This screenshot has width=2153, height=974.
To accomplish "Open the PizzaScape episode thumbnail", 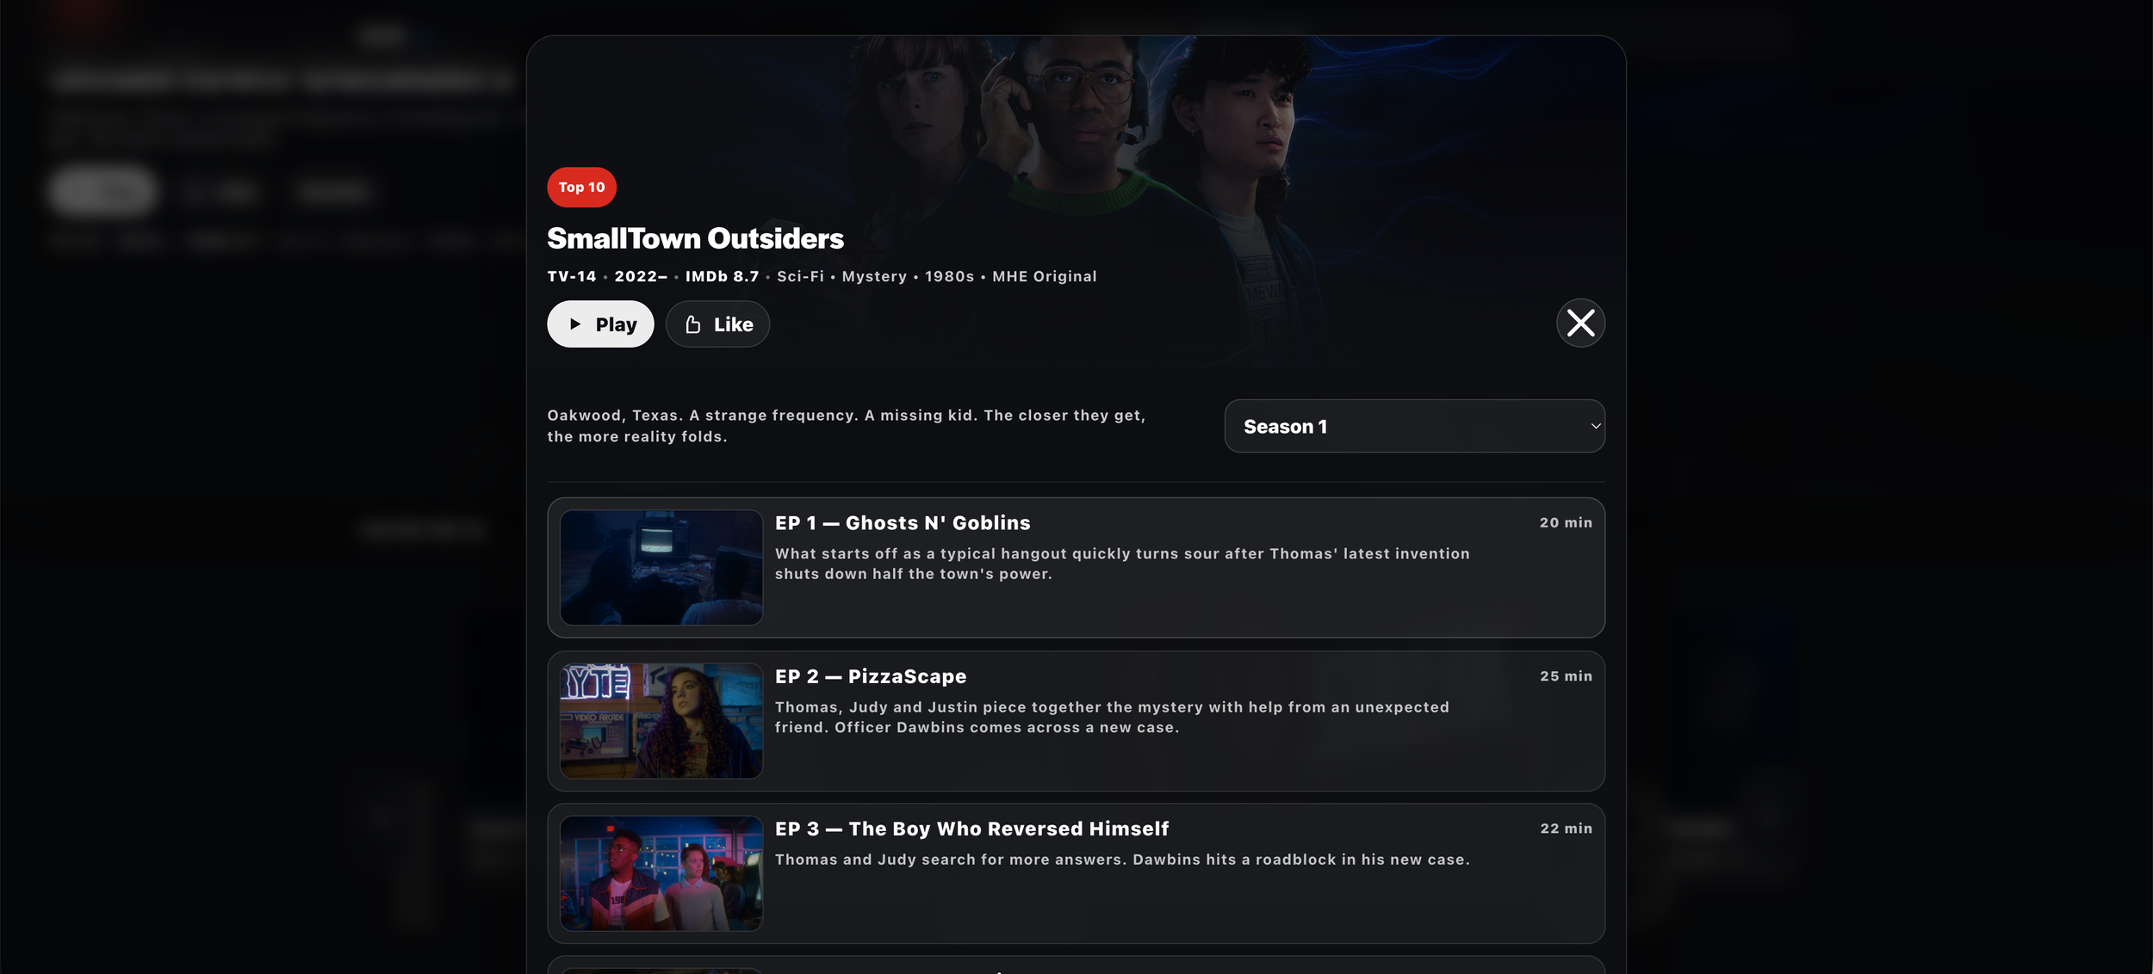I will (x=661, y=721).
